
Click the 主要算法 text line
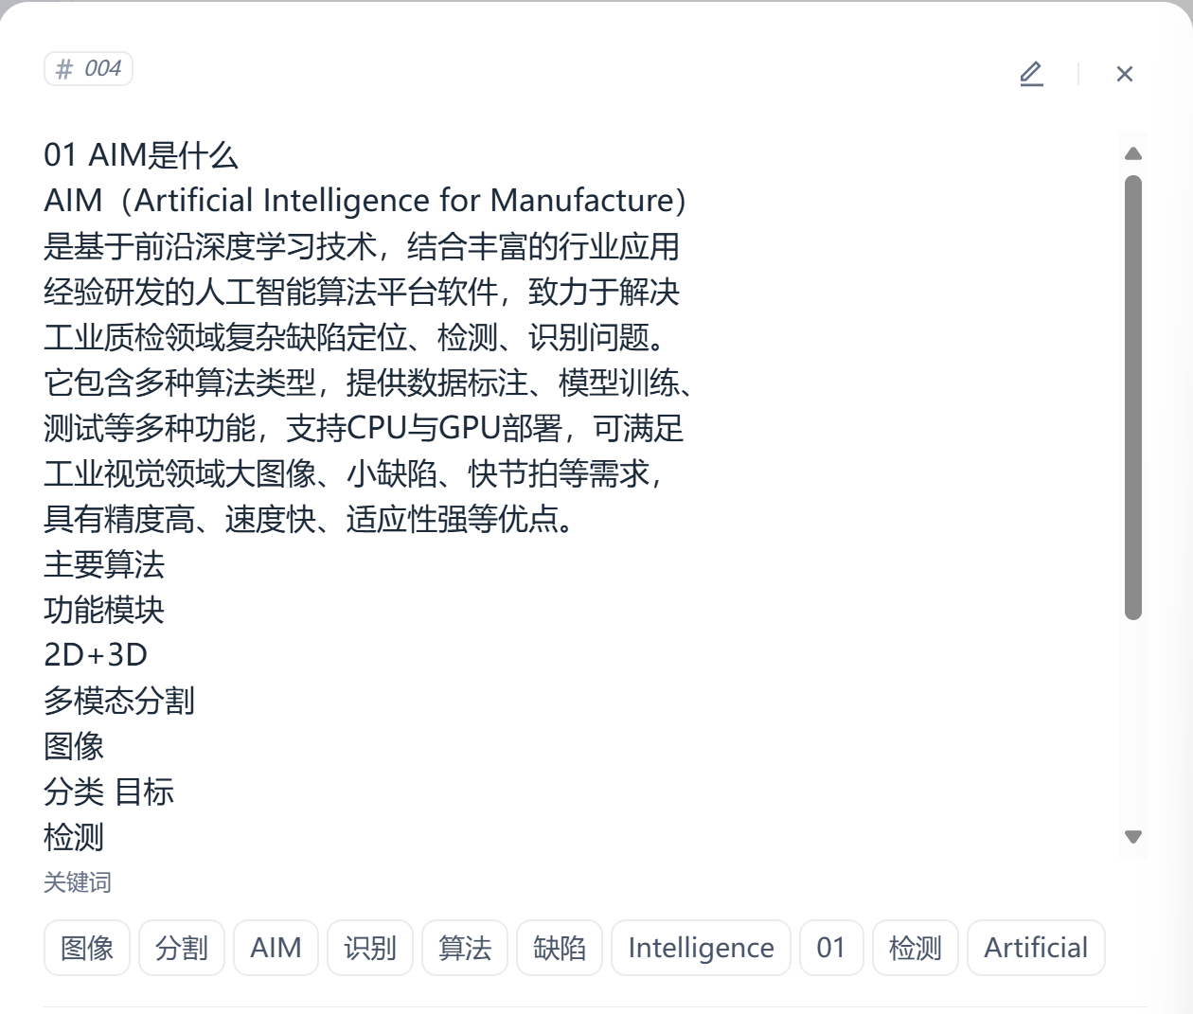[104, 565]
